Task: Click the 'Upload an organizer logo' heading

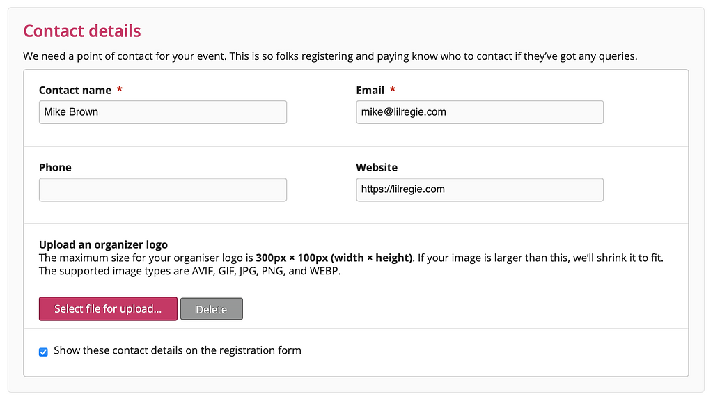Action: [x=103, y=244]
